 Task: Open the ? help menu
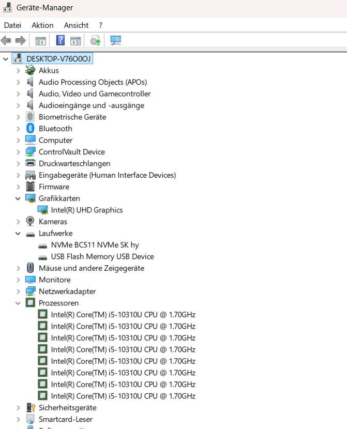click(100, 25)
